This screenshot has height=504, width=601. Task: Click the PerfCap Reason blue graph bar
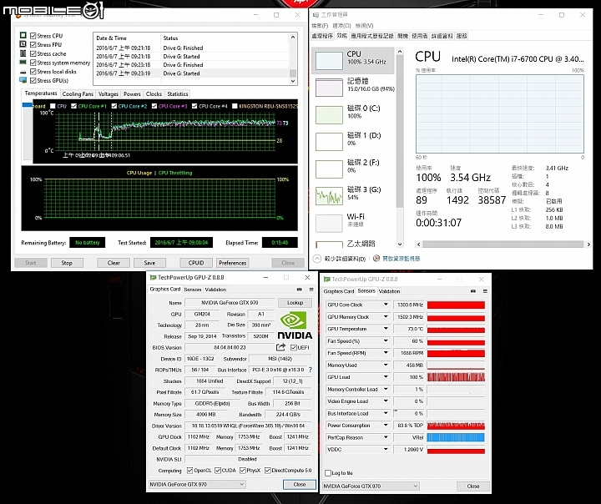456,438
